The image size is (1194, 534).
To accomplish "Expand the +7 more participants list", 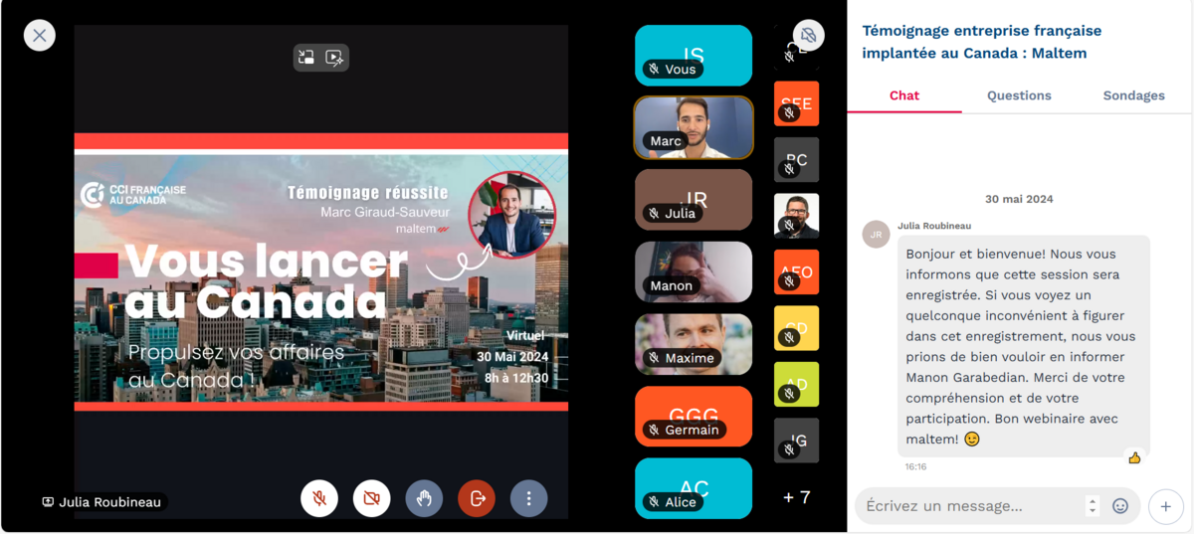I will (x=796, y=497).
